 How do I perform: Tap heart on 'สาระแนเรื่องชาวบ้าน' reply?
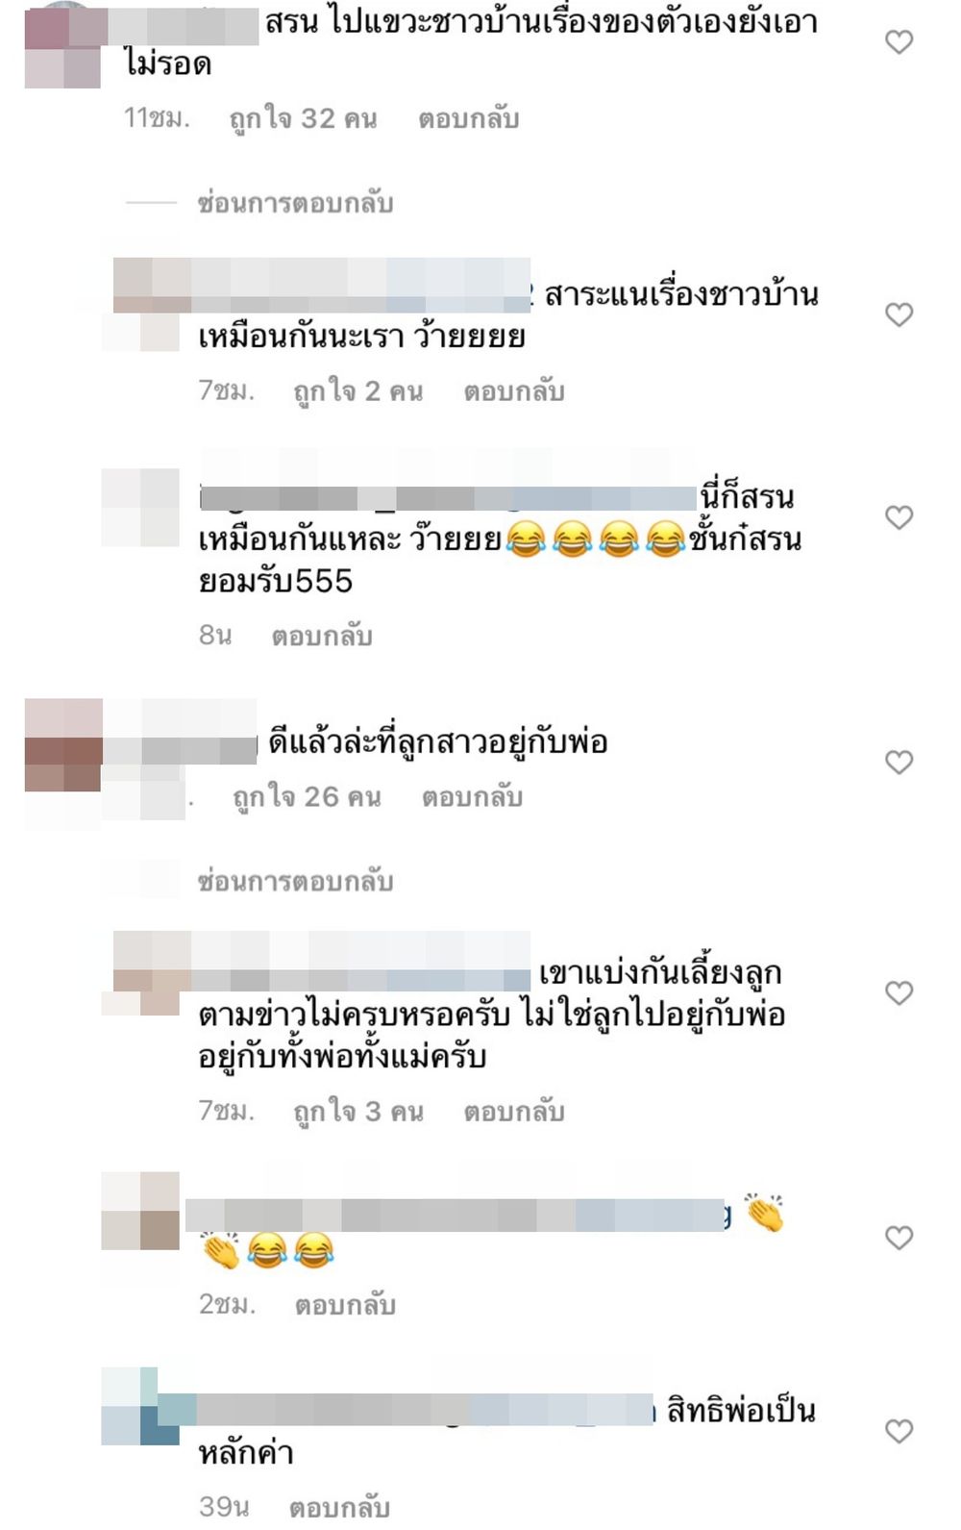tap(899, 314)
